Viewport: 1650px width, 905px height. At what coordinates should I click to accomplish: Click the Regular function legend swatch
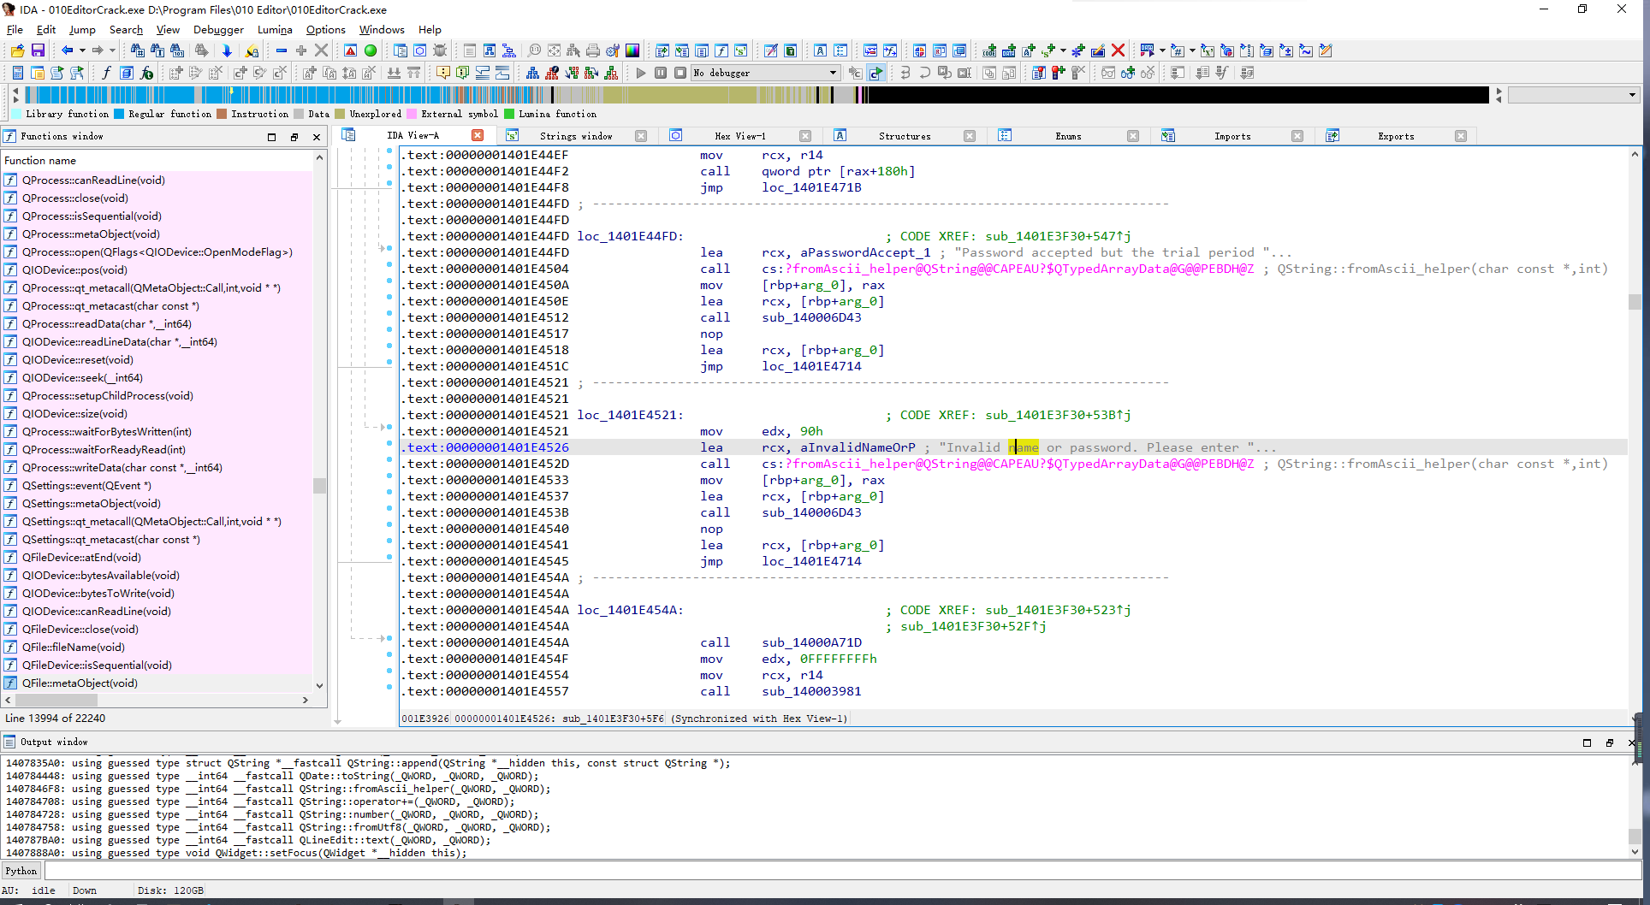point(119,114)
